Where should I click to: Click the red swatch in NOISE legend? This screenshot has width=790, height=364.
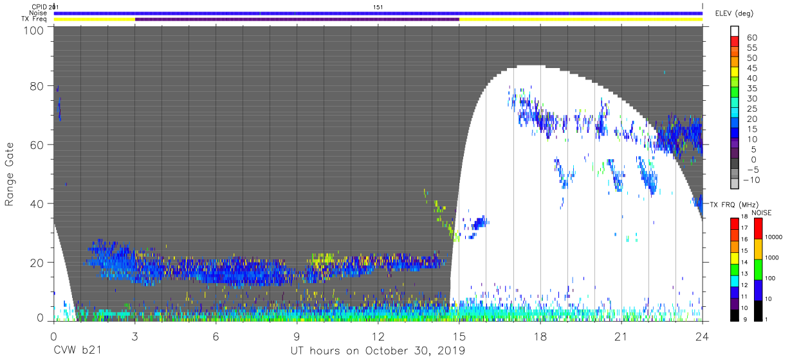point(759,228)
